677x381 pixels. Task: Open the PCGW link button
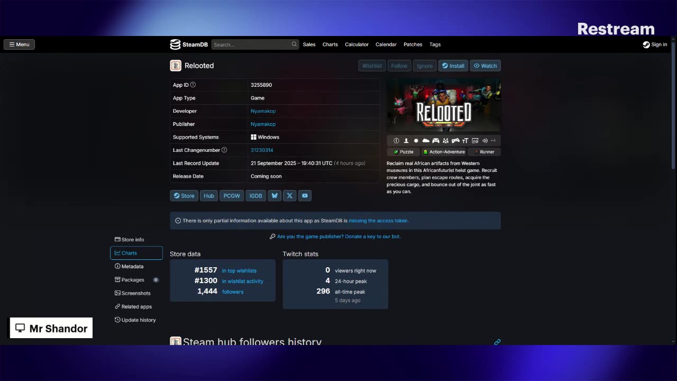point(232,196)
